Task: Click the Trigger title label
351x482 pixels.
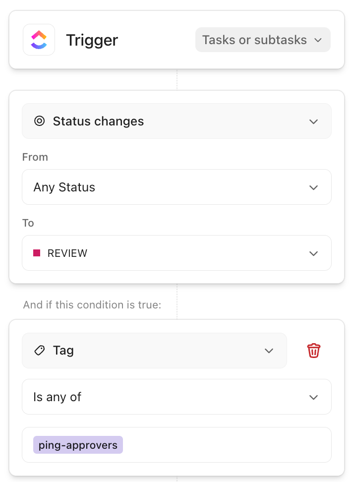Action: coord(92,40)
